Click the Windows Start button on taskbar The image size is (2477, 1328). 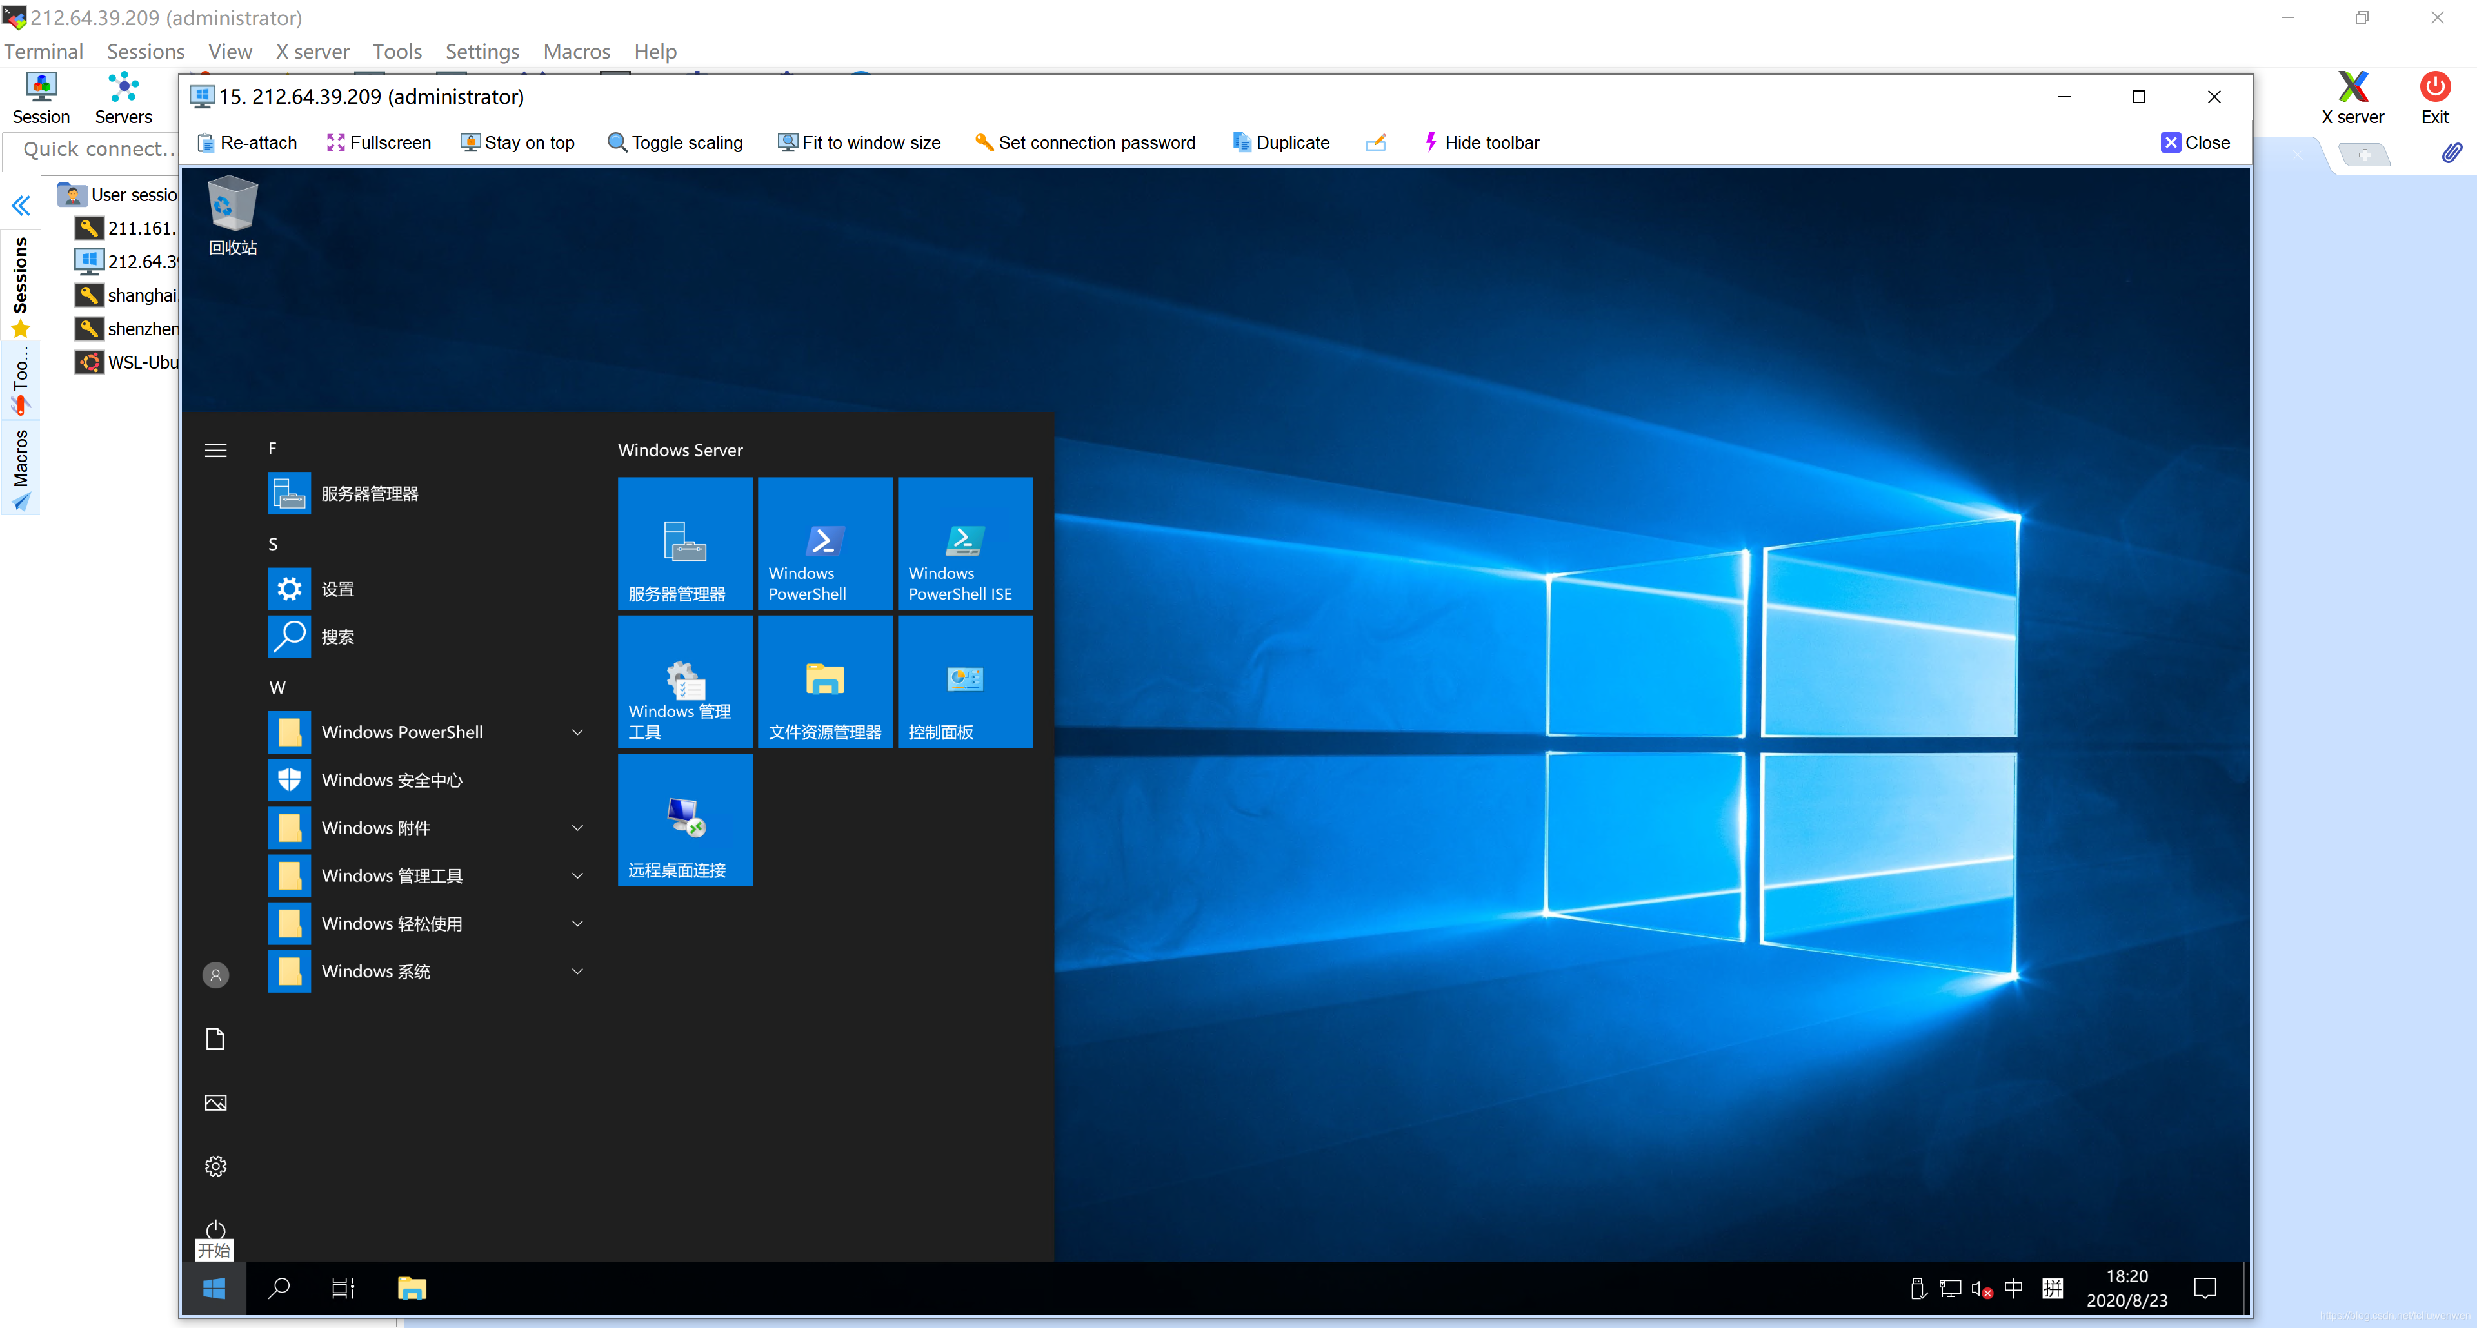[214, 1289]
